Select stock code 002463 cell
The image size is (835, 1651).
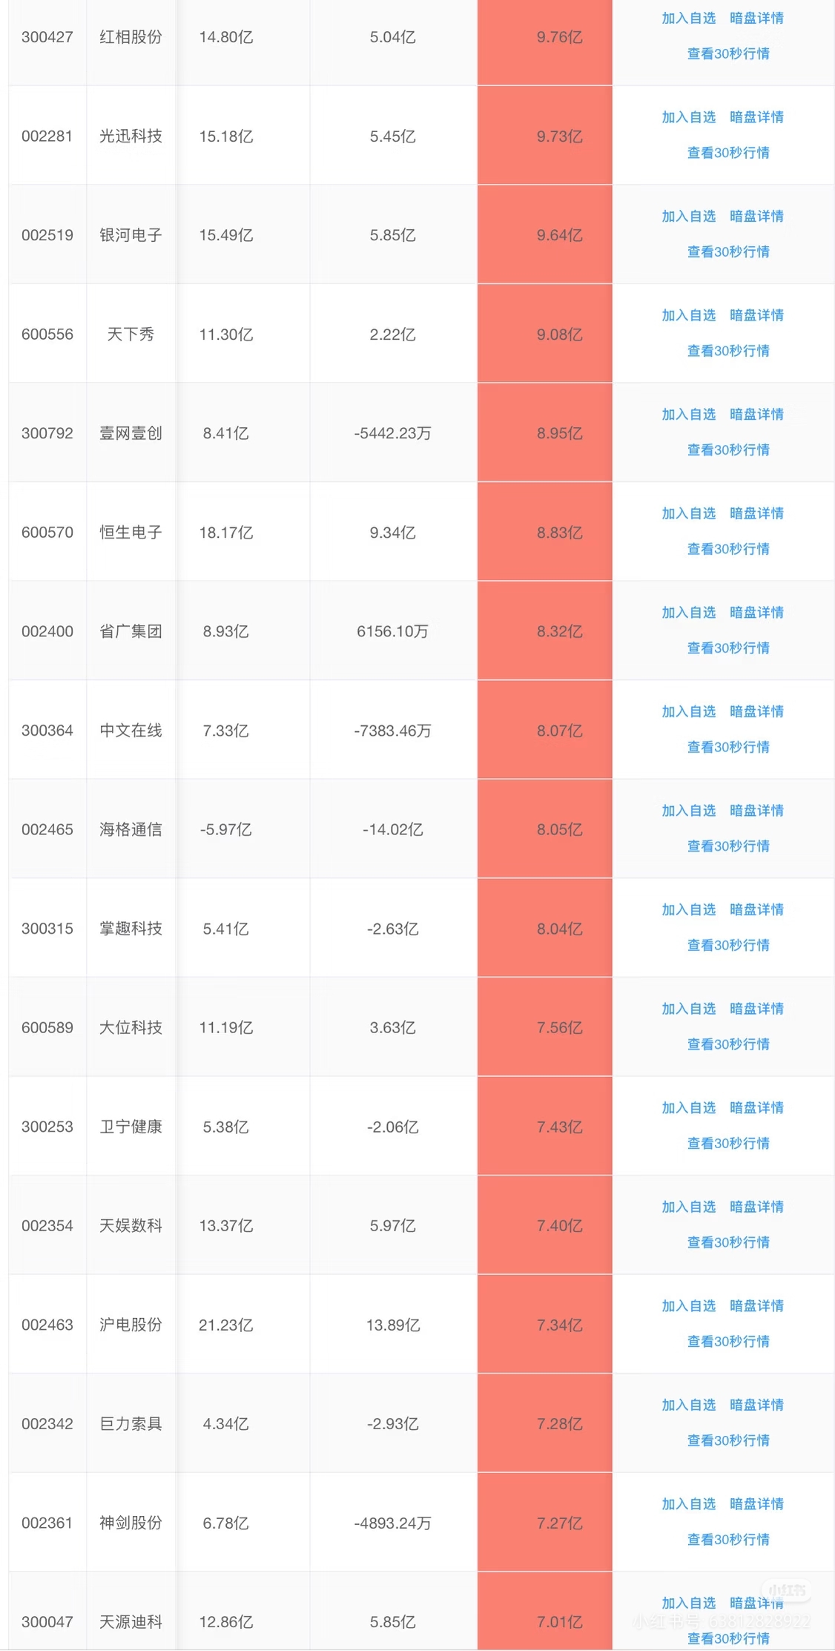pyautogui.click(x=47, y=1325)
